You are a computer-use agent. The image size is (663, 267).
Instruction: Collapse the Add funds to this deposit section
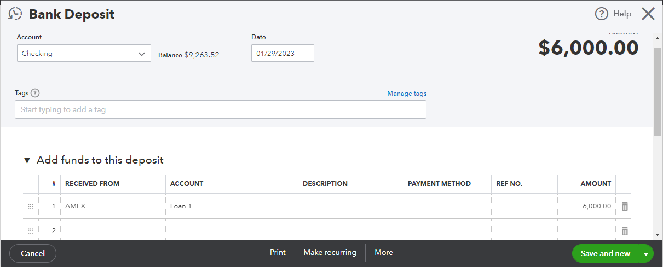(27, 161)
